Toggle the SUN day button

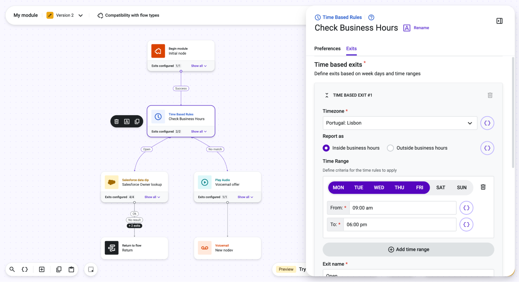pyautogui.click(x=461, y=187)
